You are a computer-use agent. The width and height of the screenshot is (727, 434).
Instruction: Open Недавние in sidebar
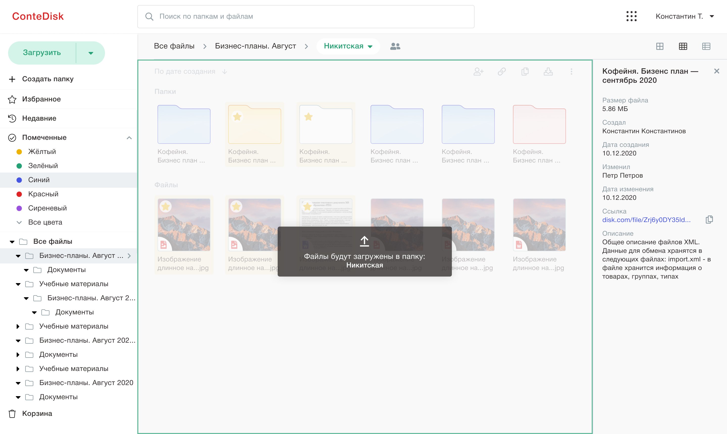coord(39,118)
